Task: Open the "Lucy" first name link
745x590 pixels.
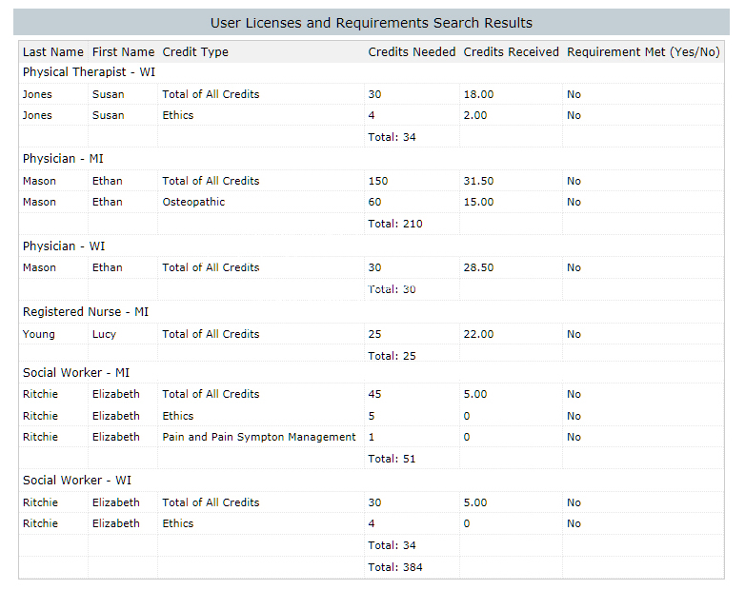Action: point(104,334)
